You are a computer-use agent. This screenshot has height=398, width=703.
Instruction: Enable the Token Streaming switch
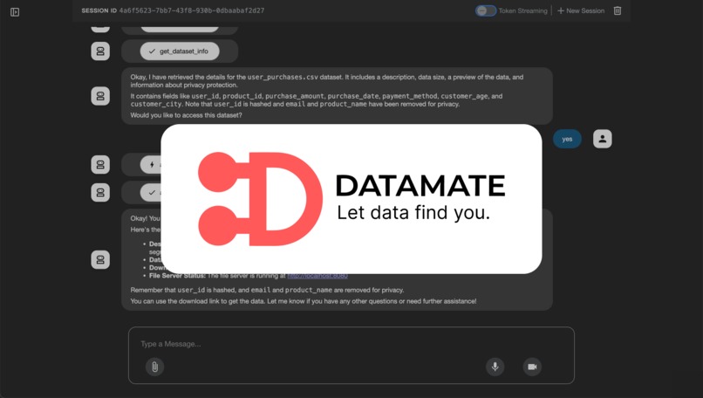pos(486,10)
